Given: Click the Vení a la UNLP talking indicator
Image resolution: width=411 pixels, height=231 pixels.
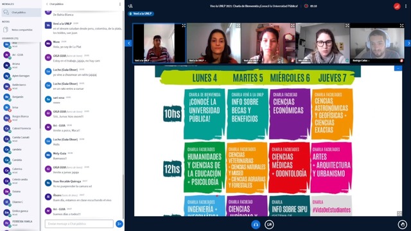Looking at the screenshot, I should point(141,13).
